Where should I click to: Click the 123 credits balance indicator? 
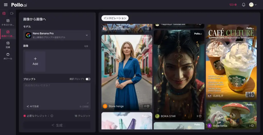coord(233,5)
